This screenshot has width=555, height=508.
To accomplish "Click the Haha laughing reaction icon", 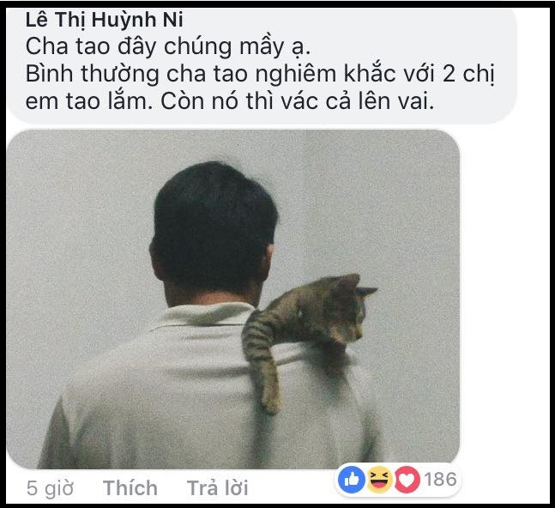I will [x=379, y=480].
